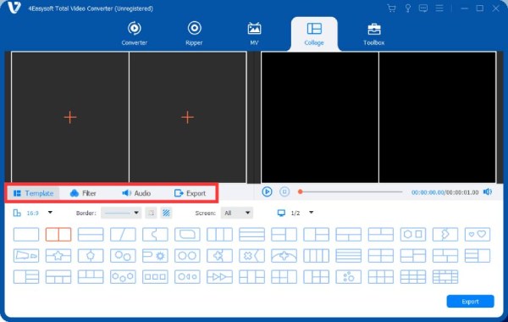The image size is (508, 322).
Task: Select the two vertical halves template
Action: (x=58, y=235)
